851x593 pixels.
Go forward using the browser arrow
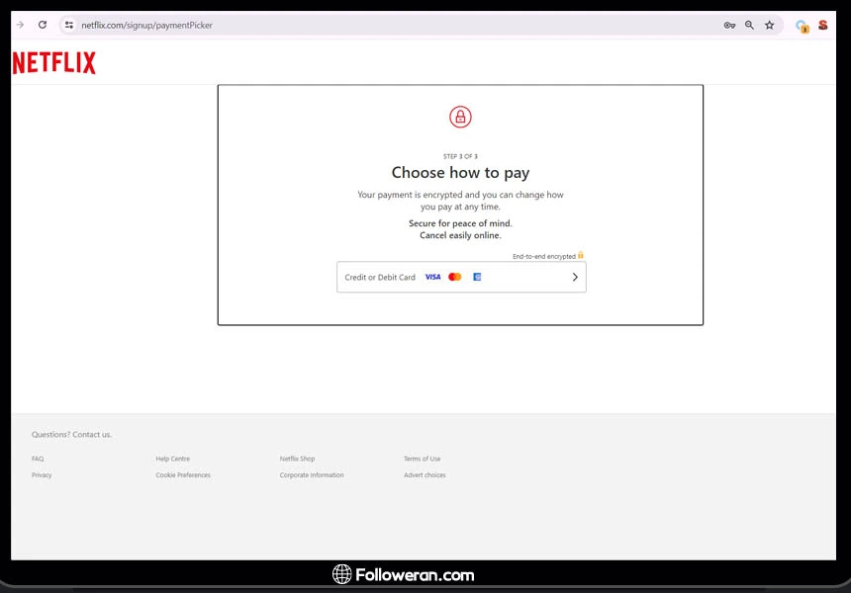[20, 25]
